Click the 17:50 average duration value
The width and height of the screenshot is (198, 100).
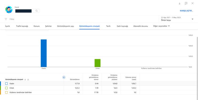(x=96, y=92)
